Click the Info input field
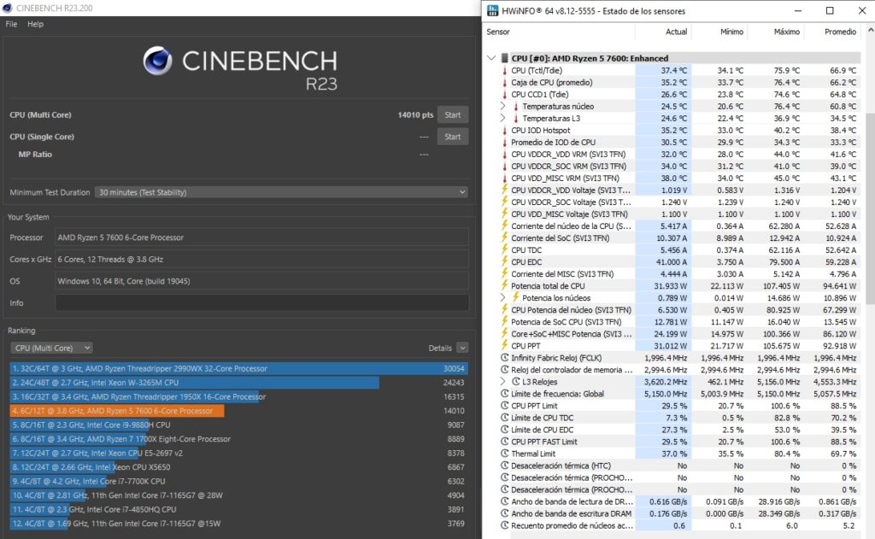This screenshot has width=875, height=539. coord(261,303)
